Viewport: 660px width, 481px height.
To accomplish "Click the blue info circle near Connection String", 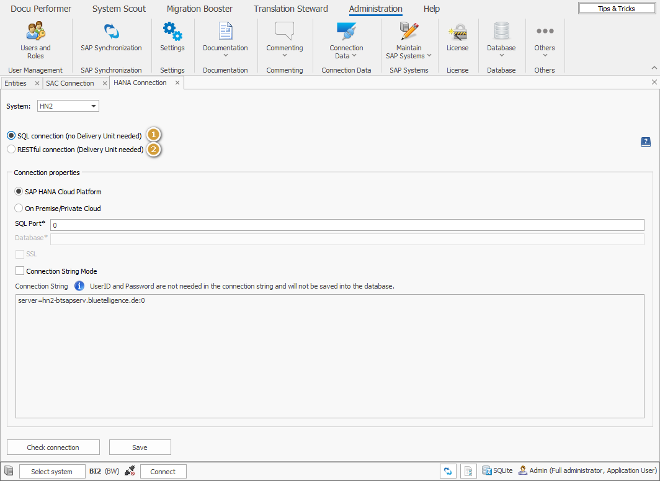I will [x=79, y=286].
